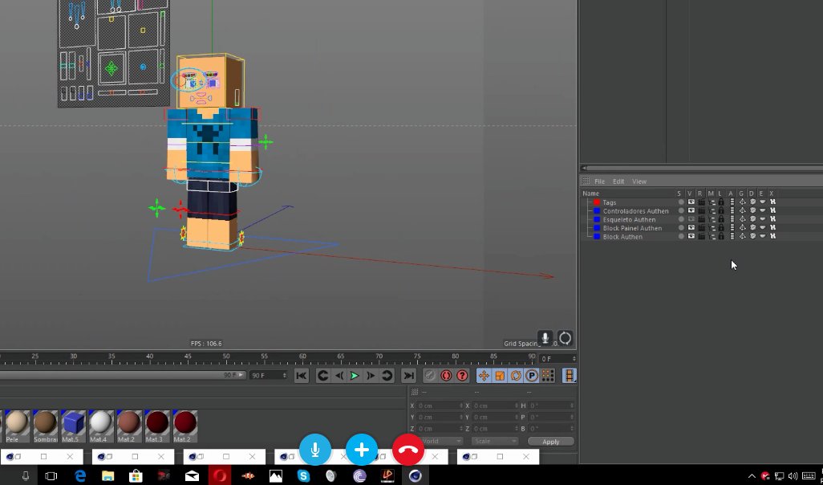Toggle animation icon for Block Painel Authen
This screenshot has width=823, height=485.
click(x=732, y=227)
